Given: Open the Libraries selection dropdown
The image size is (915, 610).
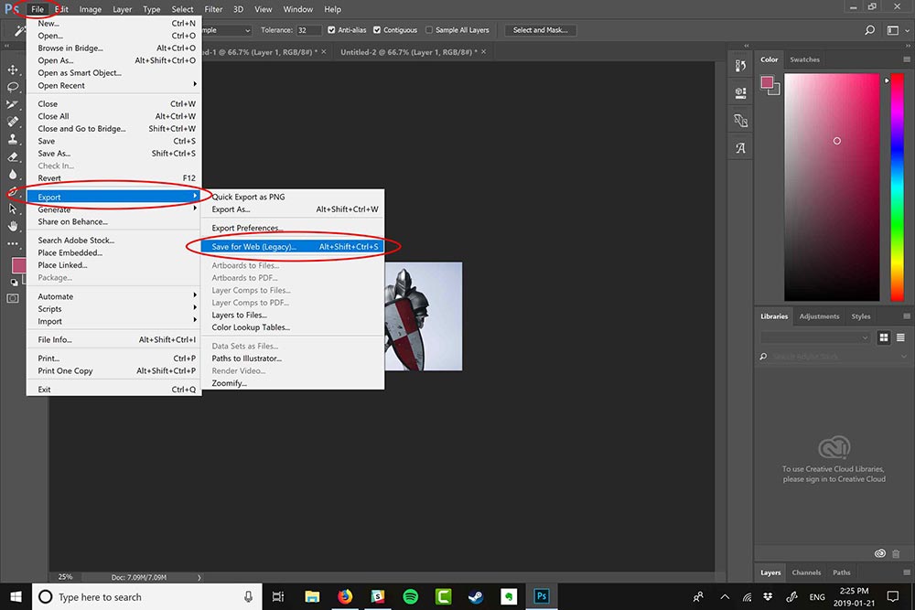Looking at the screenshot, I should coord(814,337).
